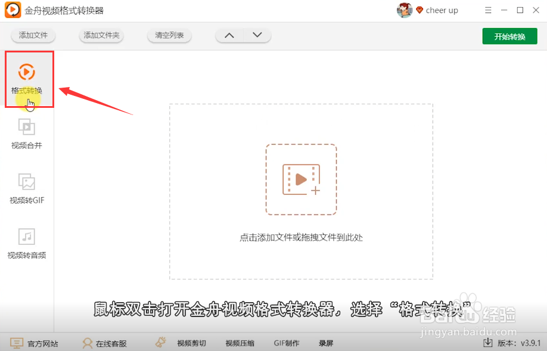The height and width of the screenshot is (351, 547).
Task: Contact 在线客服 customer service
Action: [105, 343]
